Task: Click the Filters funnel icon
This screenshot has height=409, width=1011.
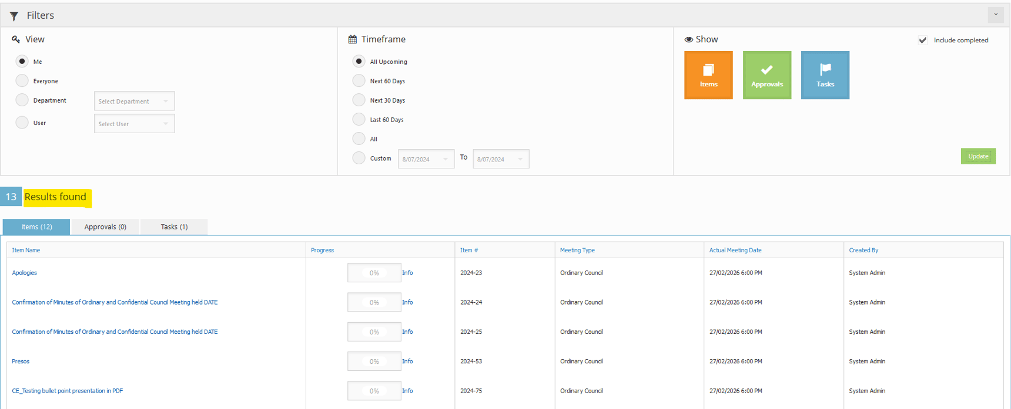Action: coord(14,16)
